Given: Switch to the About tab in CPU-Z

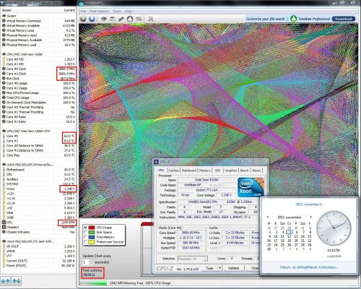Looking at the screenshot, I should (256, 171).
